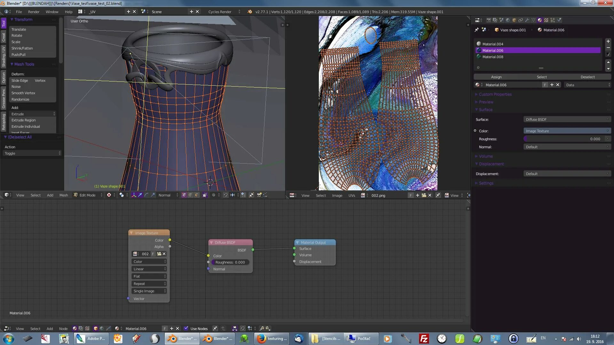614x345 pixels.
Task: Toggle the fake user F button next to Material.006
Action: [x=545, y=85]
